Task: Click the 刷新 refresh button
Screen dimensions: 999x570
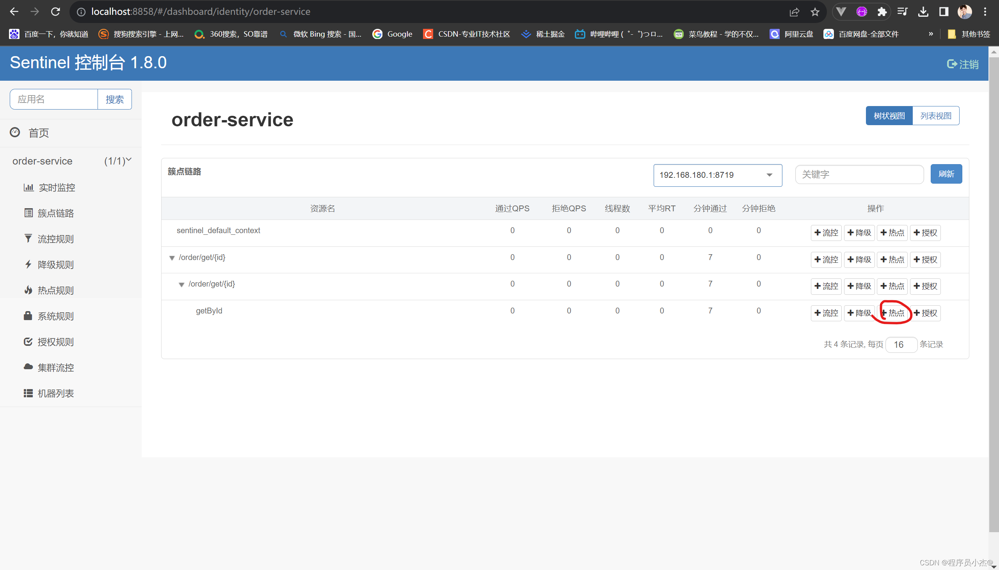Action: pyautogui.click(x=946, y=174)
